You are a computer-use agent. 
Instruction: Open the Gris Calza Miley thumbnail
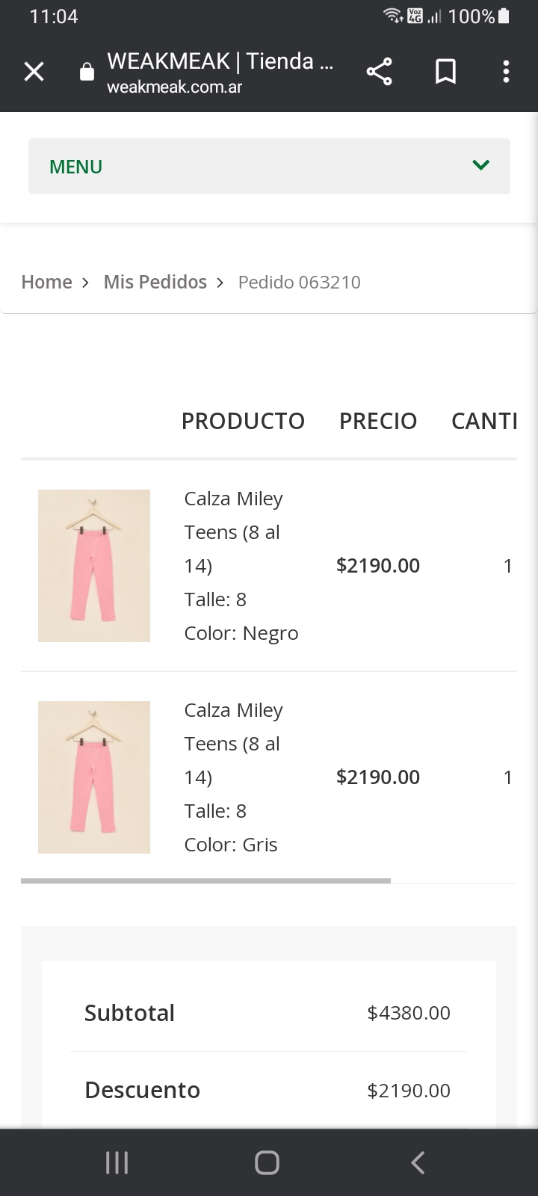(94, 777)
